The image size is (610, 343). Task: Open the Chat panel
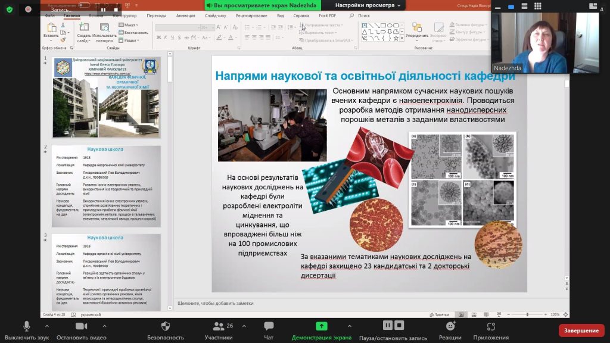[x=269, y=330]
